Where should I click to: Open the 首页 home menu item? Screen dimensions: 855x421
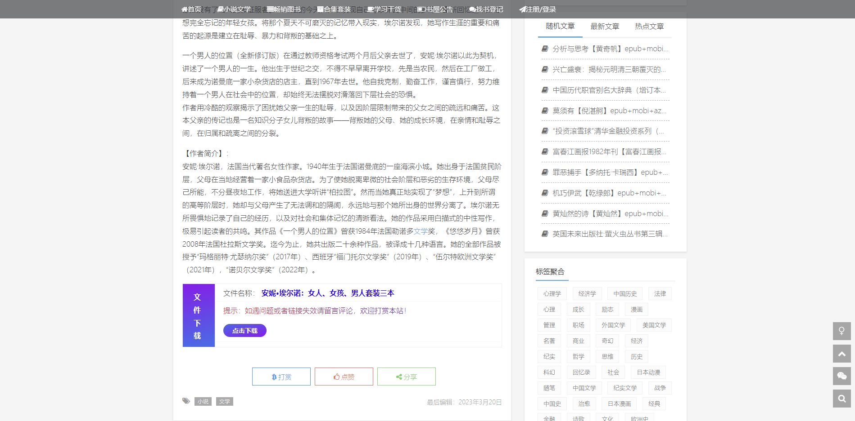click(x=191, y=9)
